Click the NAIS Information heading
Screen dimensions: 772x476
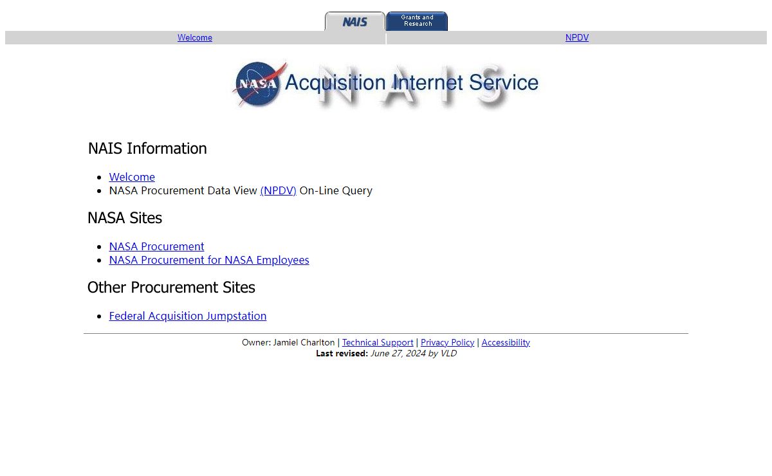click(x=147, y=149)
